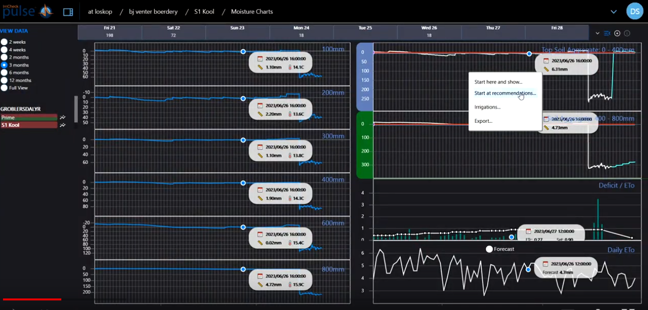This screenshot has height=310, width=648.
Task: Go to 'at loskop' breadcrumb
Action: coord(100,12)
